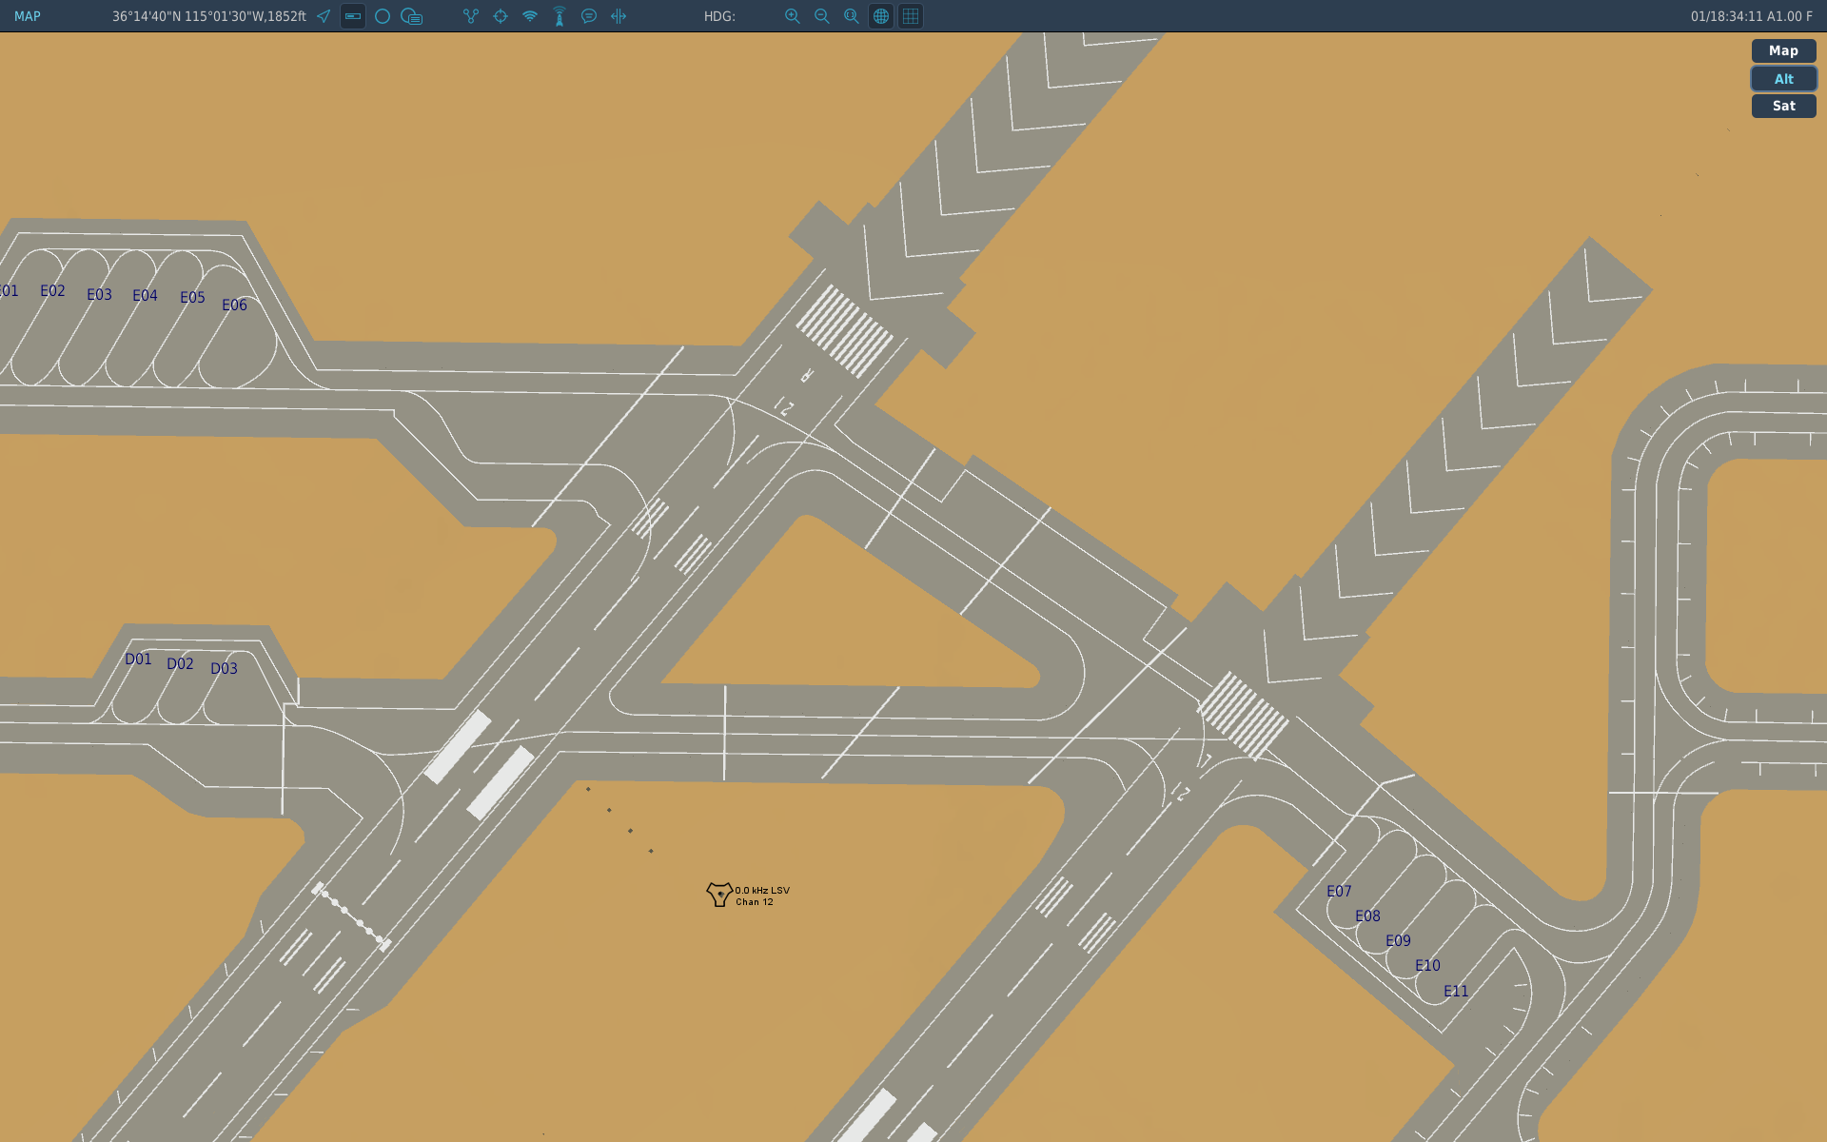Zoom out with the minus magnifier
Viewport: 1827px width, 1142px height.
[822, 16]
